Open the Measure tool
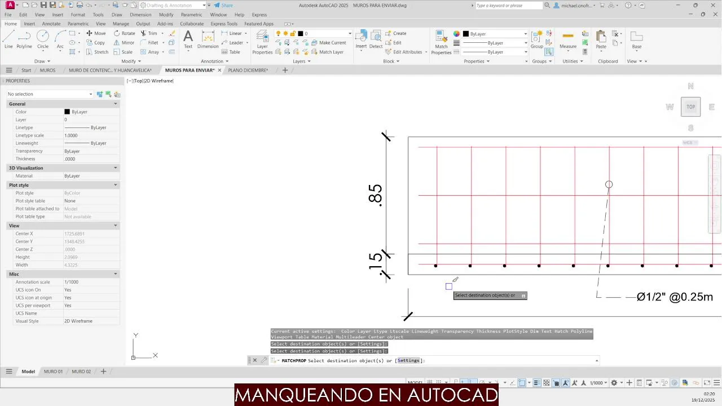 click(x=568, y=39)
